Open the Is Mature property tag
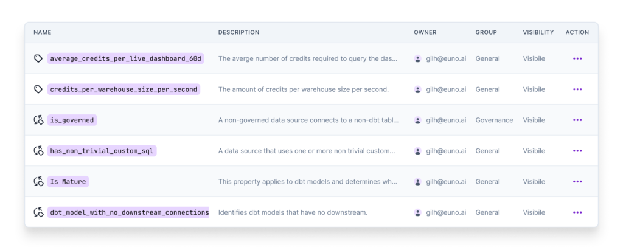 click(68, 182)
